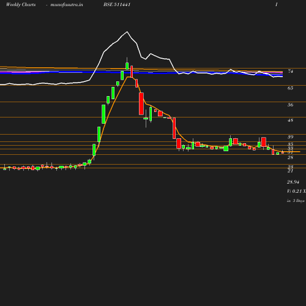Click the 'Weekly Charts' title text
Screen dimensions: 306x306
pyautogui.click(x=21, y=5)
